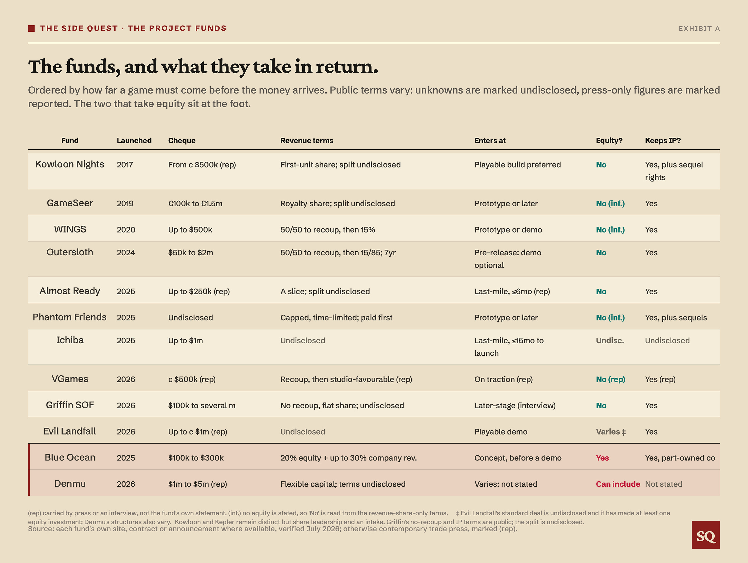Click Ichiba's 'Up to $1m' cheque cell

185,340
